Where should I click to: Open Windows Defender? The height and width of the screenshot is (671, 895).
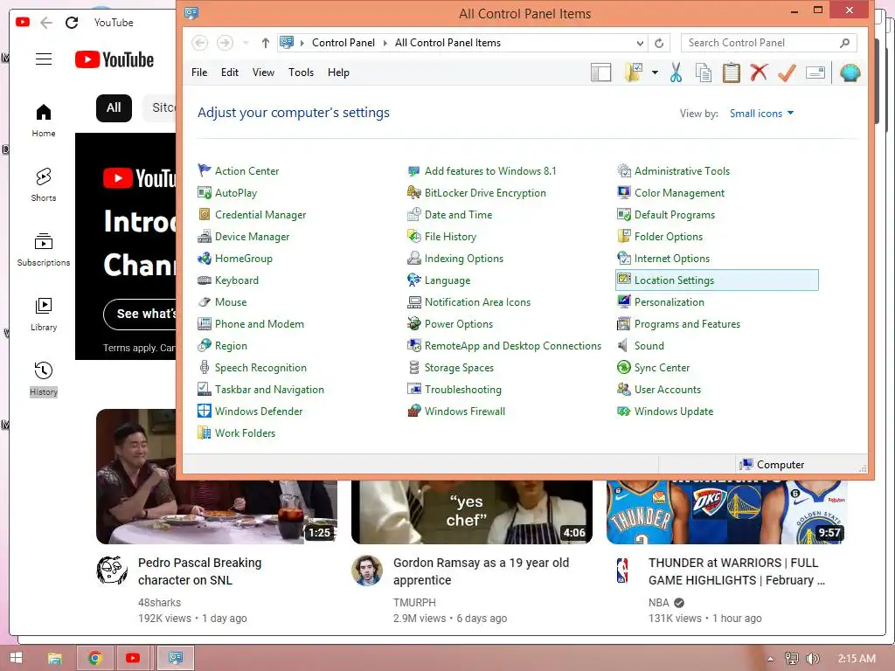(259, 412)
